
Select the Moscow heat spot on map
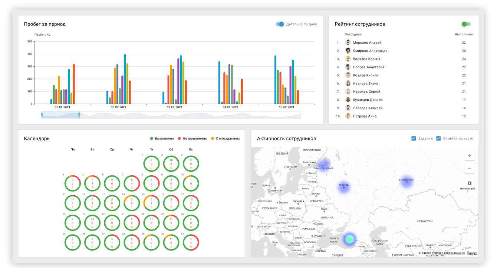344,186
